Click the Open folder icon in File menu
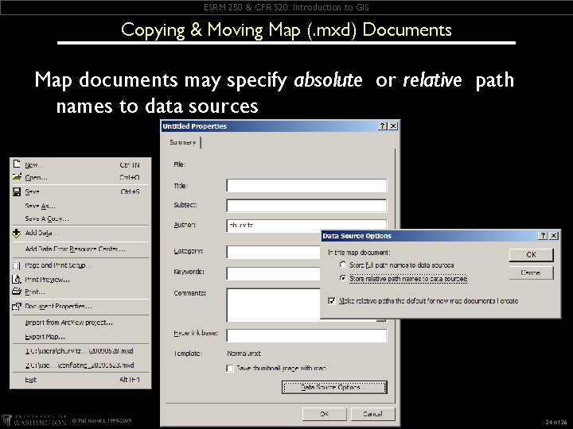 pos(17,177)
